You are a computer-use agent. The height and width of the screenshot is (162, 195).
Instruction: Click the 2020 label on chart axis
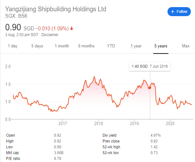pos(170,123)
